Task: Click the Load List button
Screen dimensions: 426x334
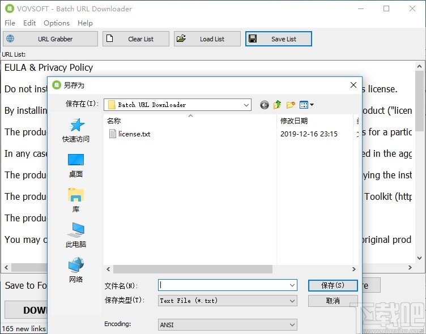Action: click(x=207, y=39)
